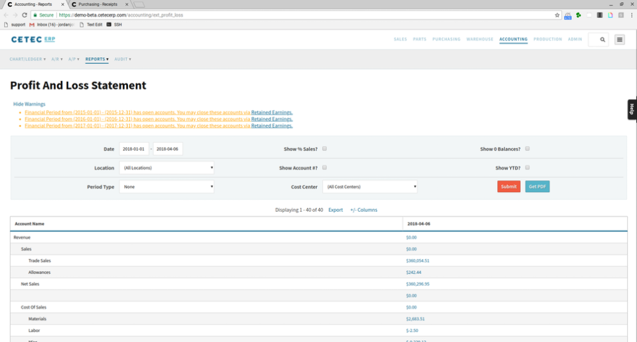Screen dimensions: 637x342
Task: Expand the Audit submenu
Action: coord(123,59)
